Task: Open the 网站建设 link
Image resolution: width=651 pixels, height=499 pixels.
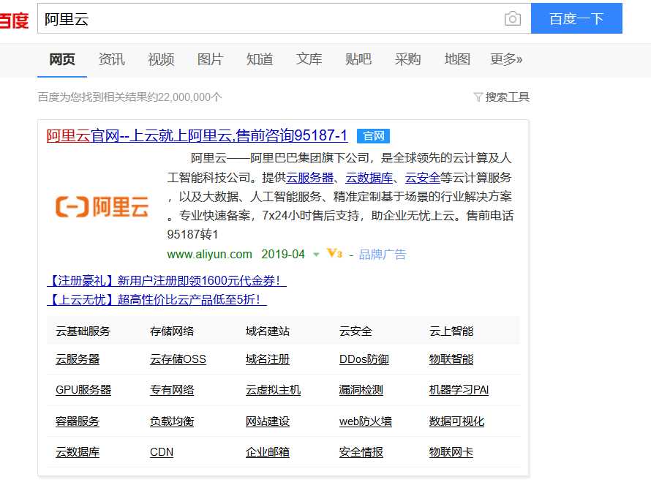Action: click(x=268, y=421)
